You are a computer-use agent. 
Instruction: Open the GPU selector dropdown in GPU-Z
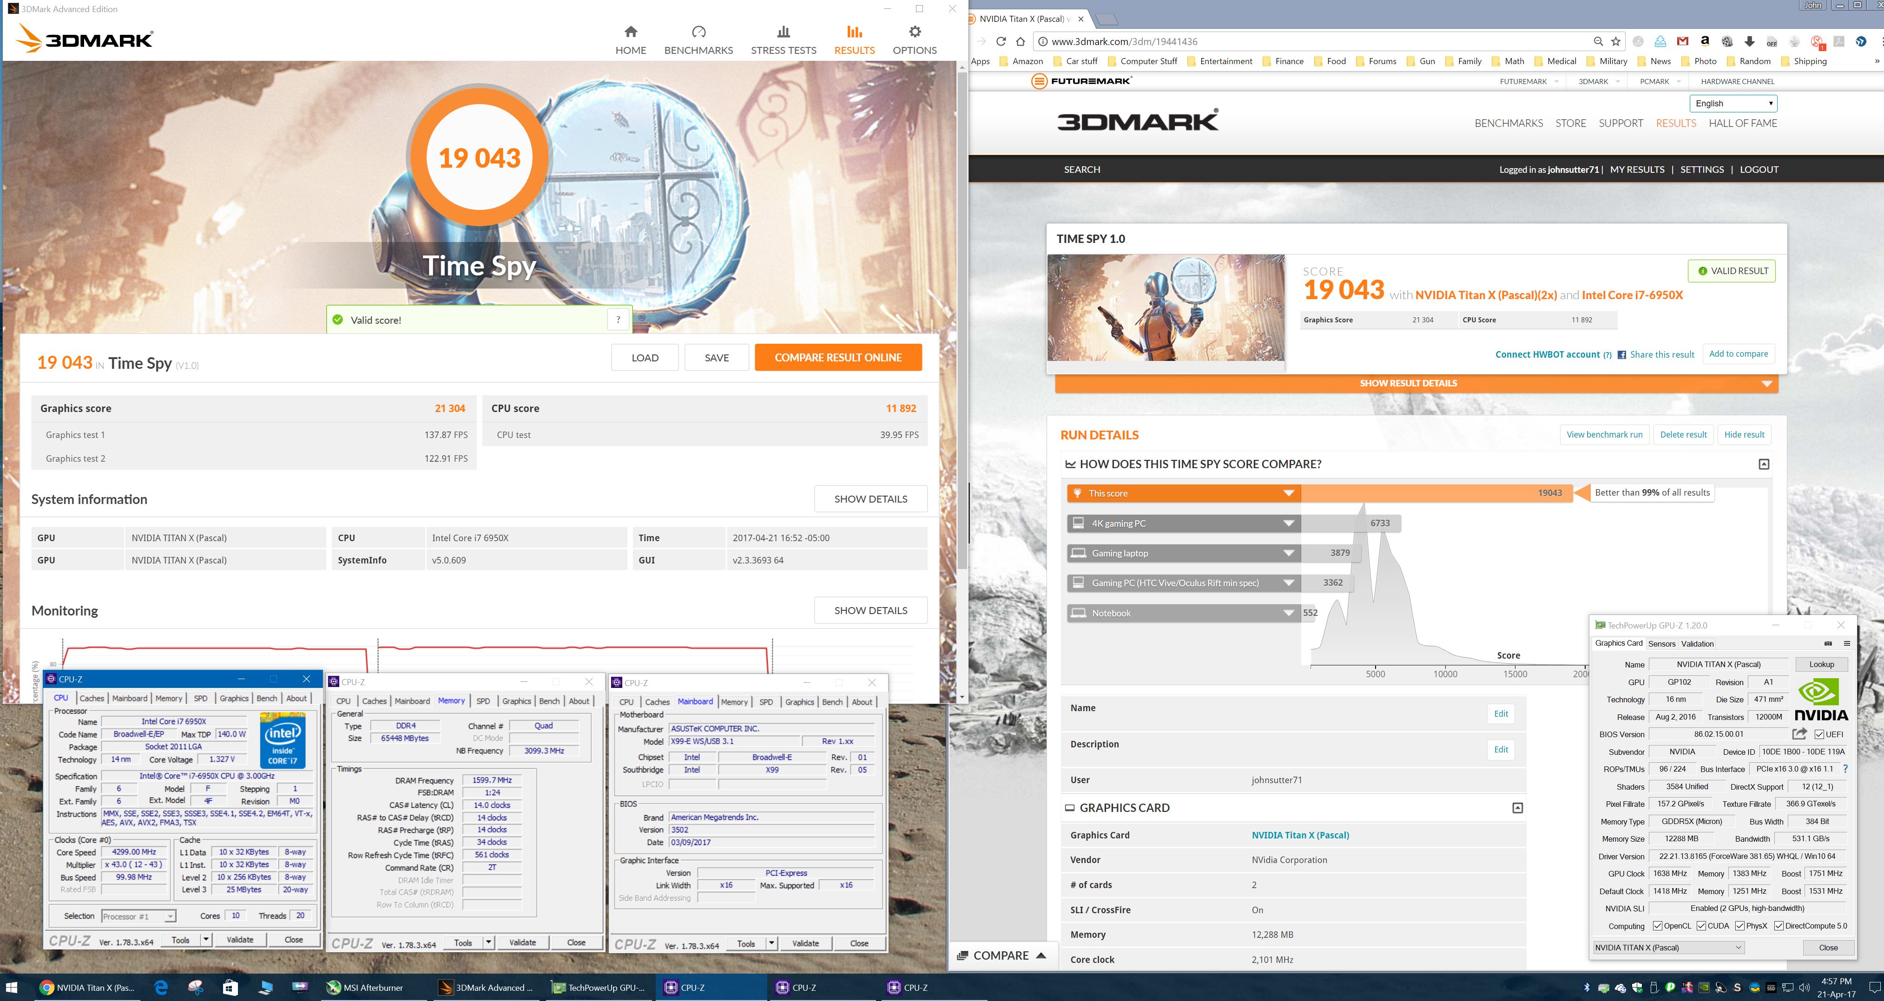[x=1668, y=947]
